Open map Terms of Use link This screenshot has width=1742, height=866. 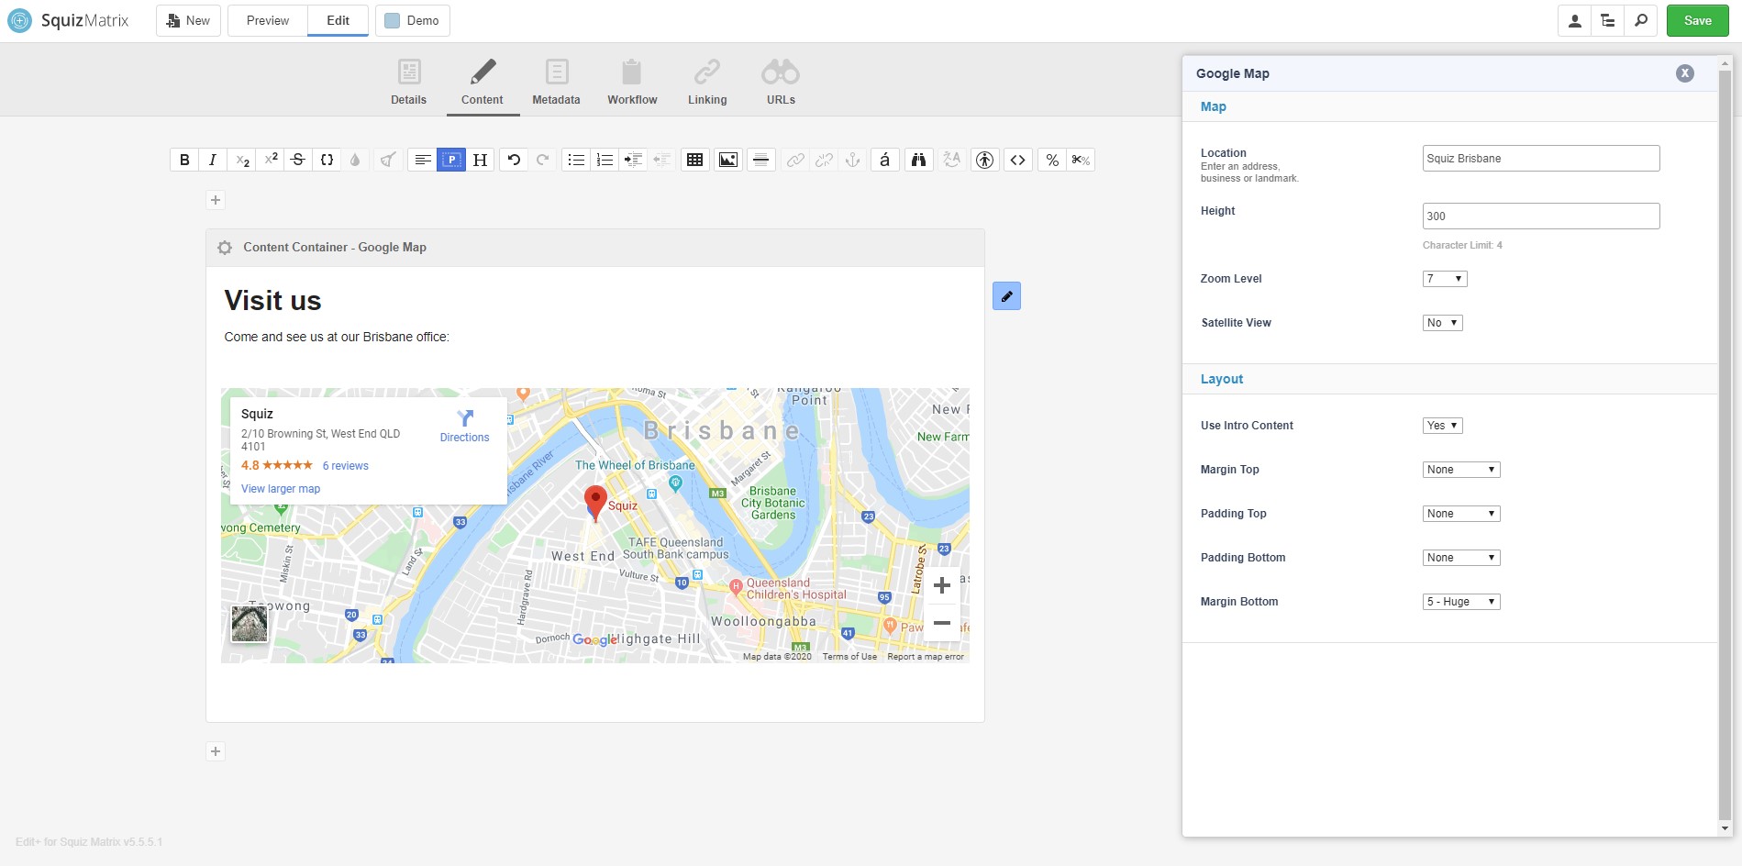(x=849, y=657)
